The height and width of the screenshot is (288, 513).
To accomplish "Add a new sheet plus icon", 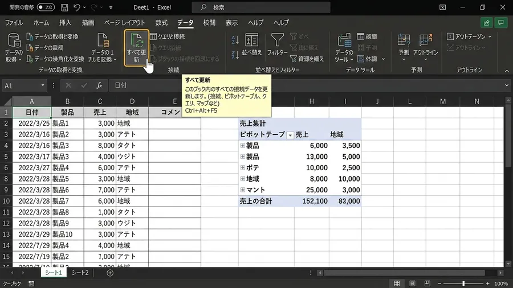I will (x=110, y=273).
